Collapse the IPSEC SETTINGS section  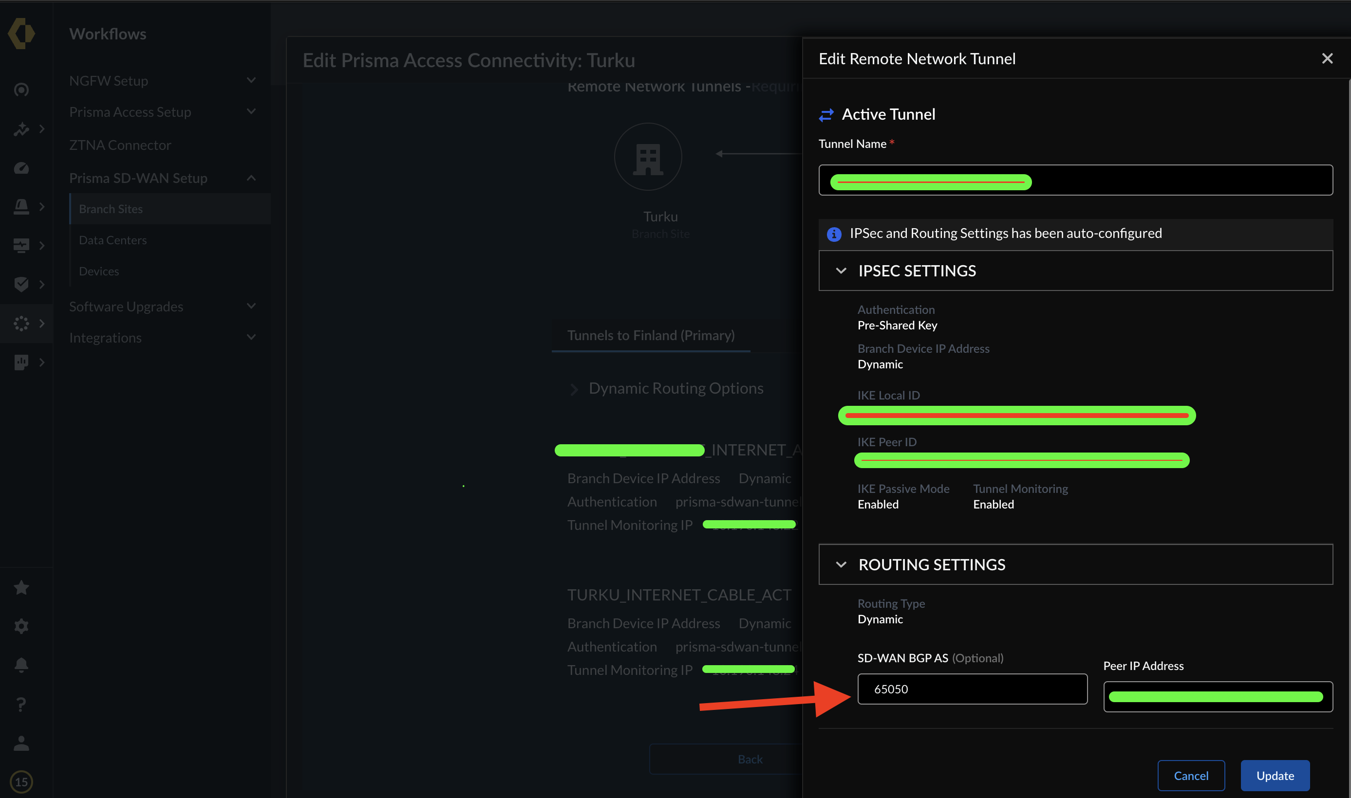841,271
